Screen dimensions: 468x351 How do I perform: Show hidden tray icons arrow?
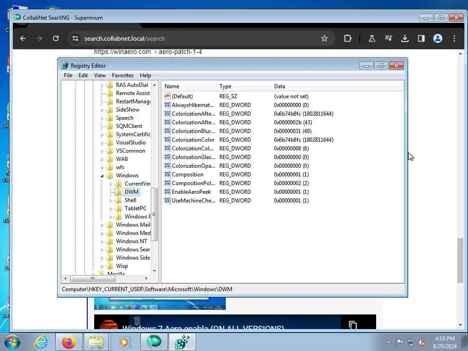388,343
